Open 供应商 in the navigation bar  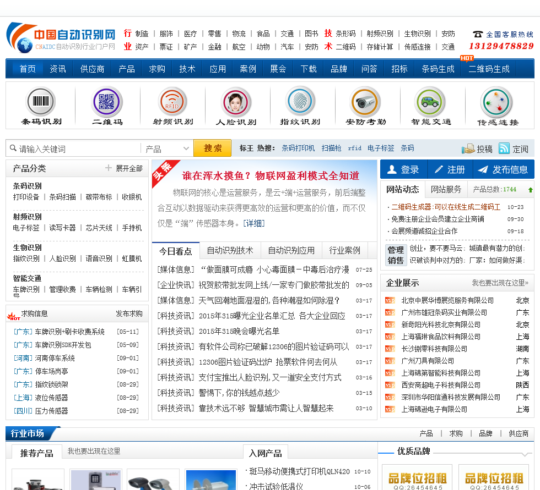tap(93, 69)
